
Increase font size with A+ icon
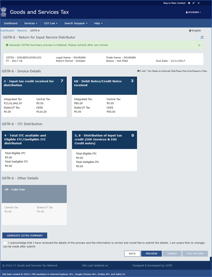coord(194,3)
